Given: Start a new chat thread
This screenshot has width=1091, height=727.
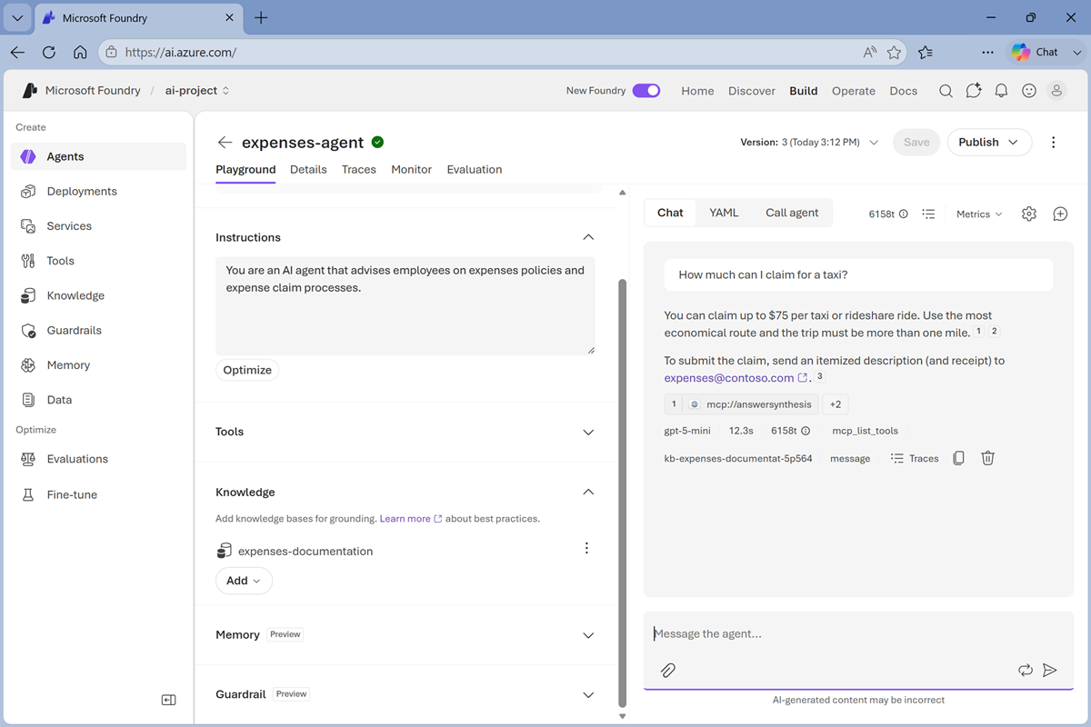Looking at the screenshot, I should (1060, 214).
